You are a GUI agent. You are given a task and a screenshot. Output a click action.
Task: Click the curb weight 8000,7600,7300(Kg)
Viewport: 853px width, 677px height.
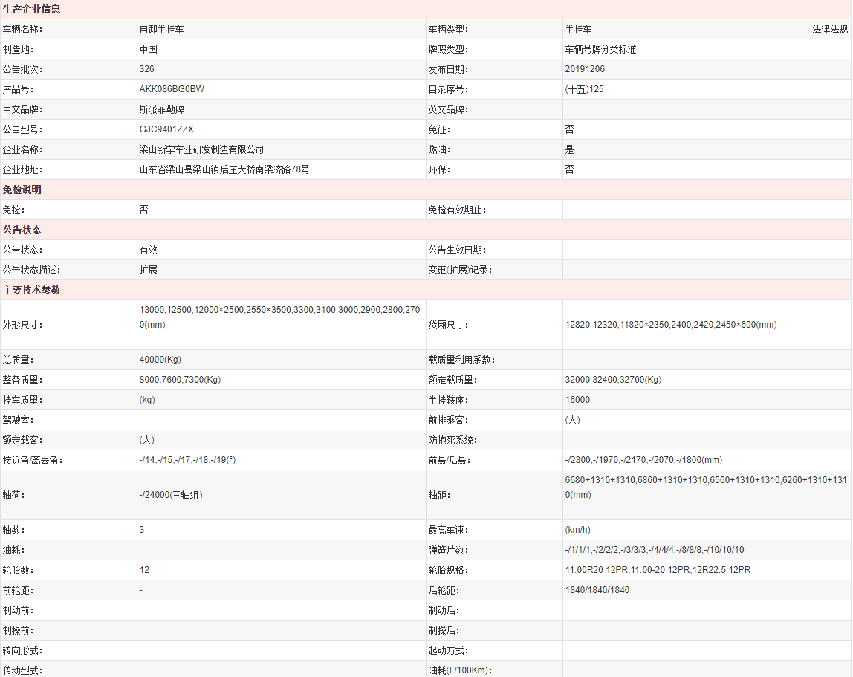click(x=180, y=380)
